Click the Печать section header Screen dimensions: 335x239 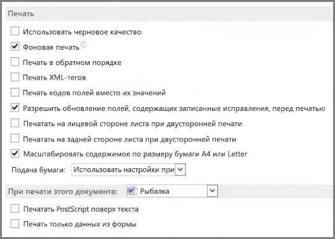21,13
